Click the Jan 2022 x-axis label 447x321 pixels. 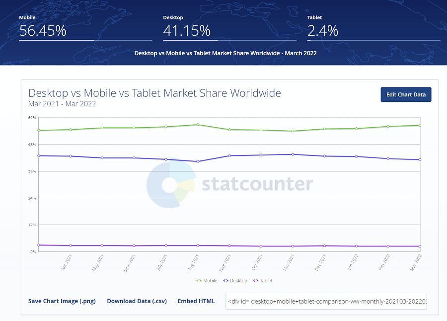pyautogui.click(x=353, y=262)
